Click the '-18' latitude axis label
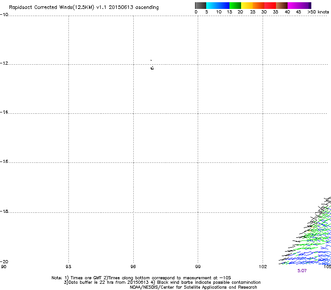This screenshot has width=331, height=290. tap(4, 211)
